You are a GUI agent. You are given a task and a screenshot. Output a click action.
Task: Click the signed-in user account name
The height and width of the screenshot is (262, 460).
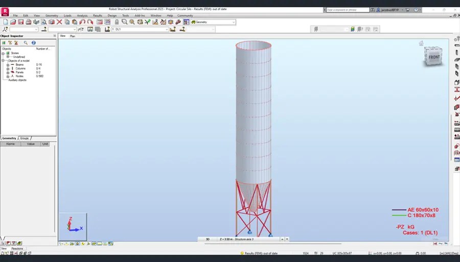click(389, 10)
